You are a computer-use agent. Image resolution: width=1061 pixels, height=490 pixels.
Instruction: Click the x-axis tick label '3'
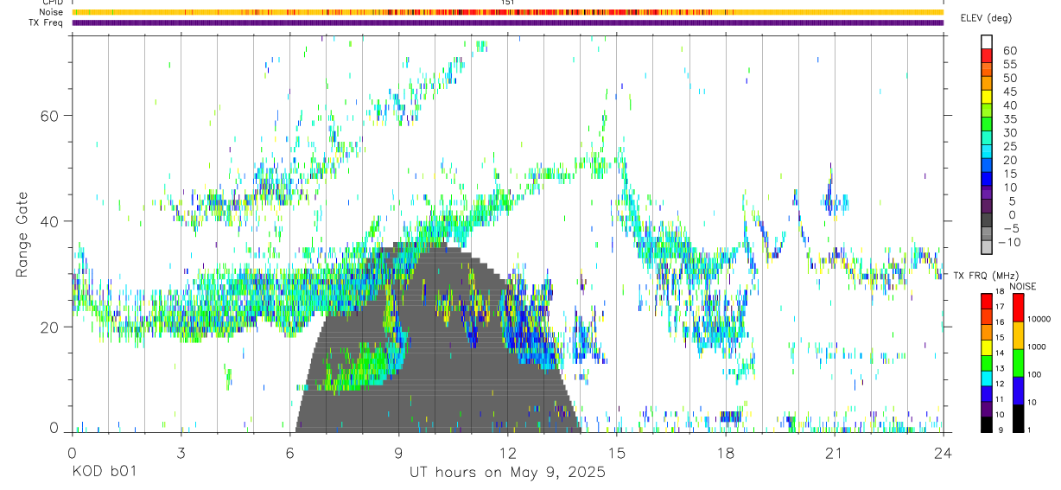pos(181,454)
